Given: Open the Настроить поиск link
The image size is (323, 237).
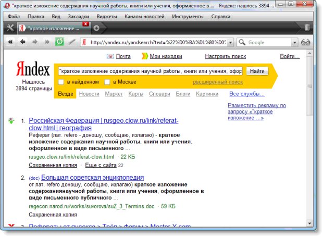Looking at the screenshot, I should (x=226, y=56).
